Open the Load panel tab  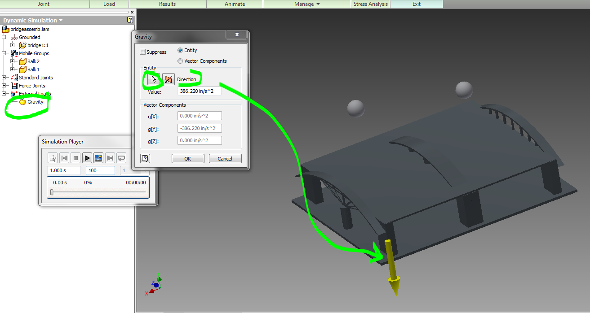pos(109,4)
